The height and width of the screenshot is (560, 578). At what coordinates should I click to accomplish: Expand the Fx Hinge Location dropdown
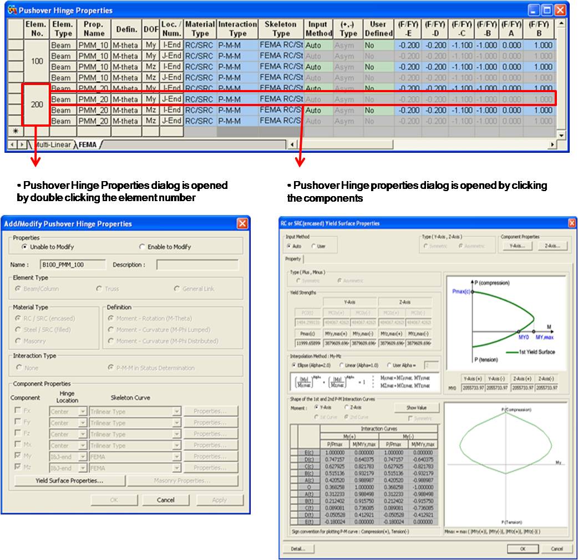click(x=83, y=412)
